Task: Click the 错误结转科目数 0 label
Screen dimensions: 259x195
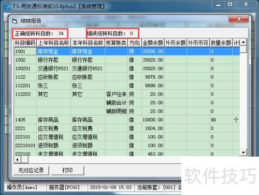Action: 110,33
